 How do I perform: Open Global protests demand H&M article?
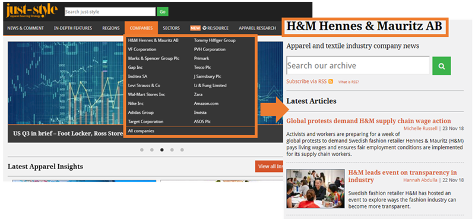point(369,121)
